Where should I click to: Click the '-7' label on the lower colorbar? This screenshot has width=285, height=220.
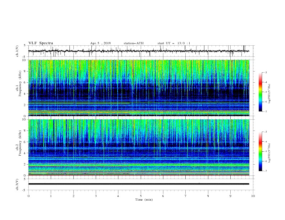coord(265,171)
